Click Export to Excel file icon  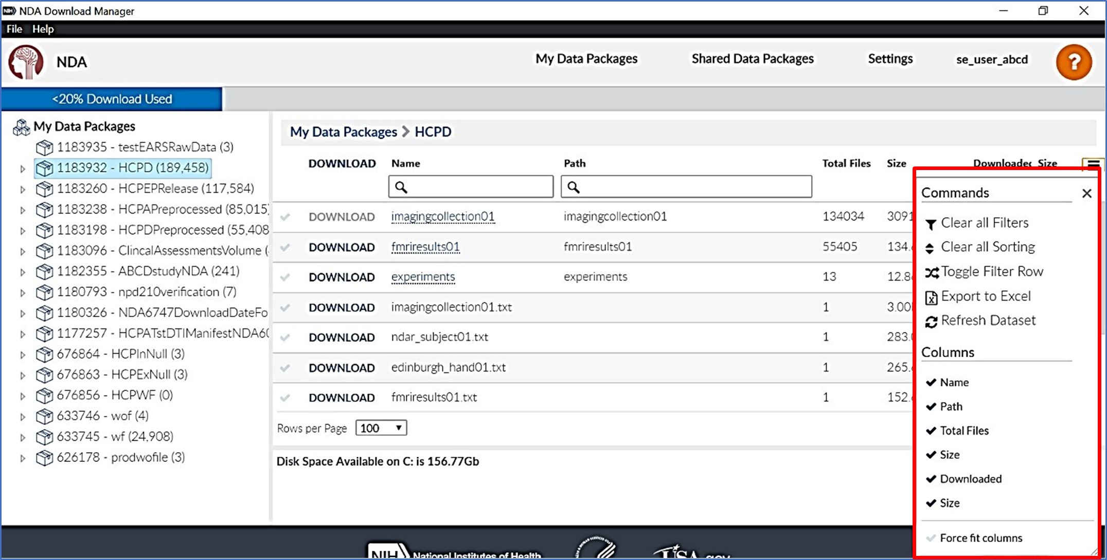coord(931,297)
